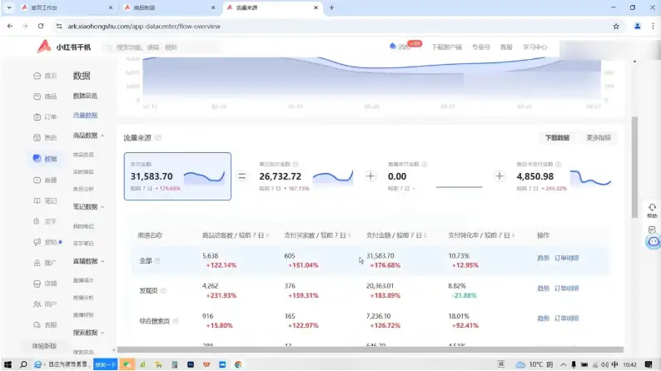Collapse 笔记数据 section in submenu
Image resolution: width=661 pixels, height=371 pixels.
(x=102, y=207)
